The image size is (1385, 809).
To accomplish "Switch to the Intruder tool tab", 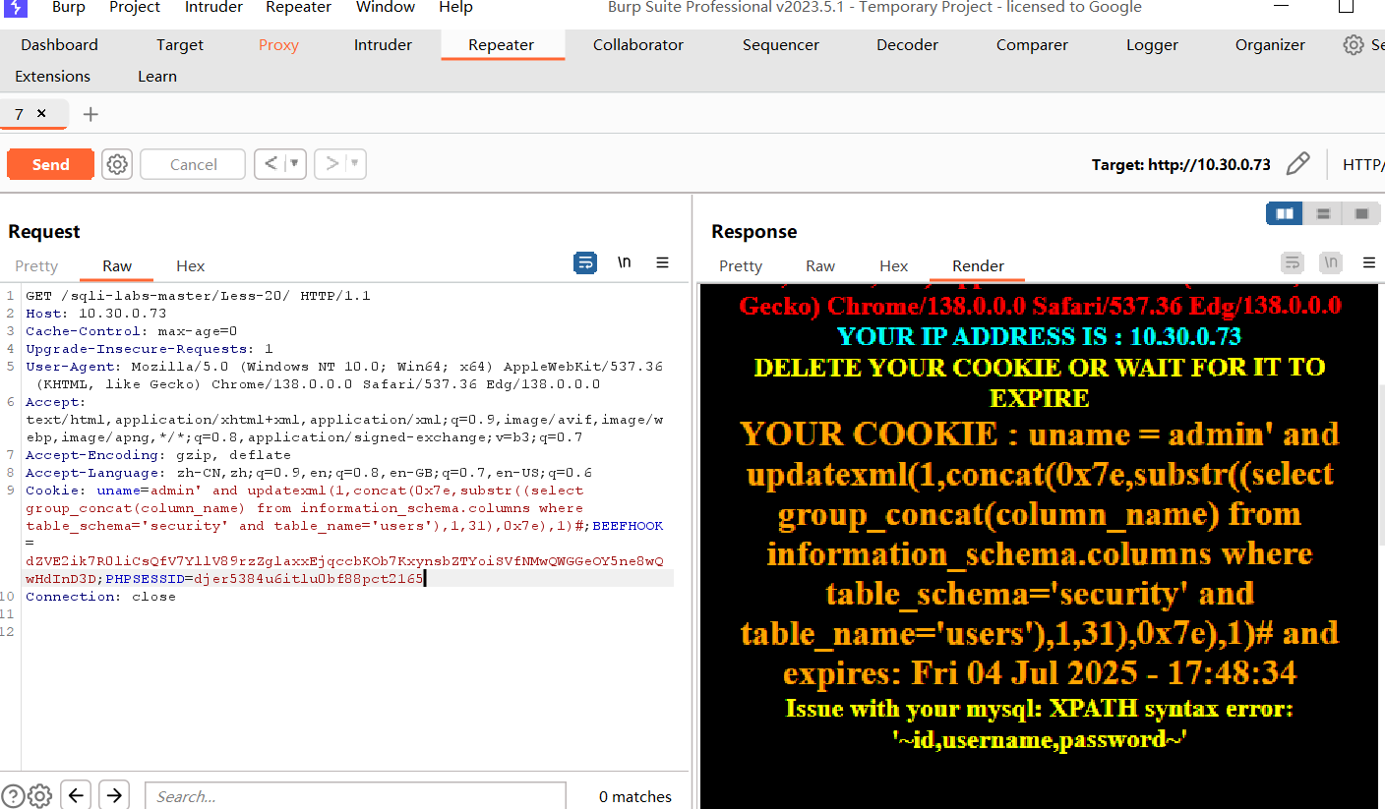I will (383, 45).
